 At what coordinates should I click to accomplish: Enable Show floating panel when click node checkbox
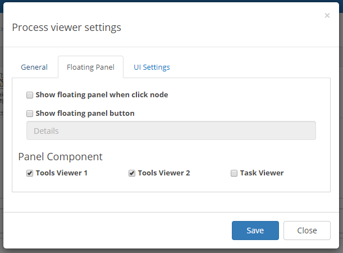click(30, 95)
